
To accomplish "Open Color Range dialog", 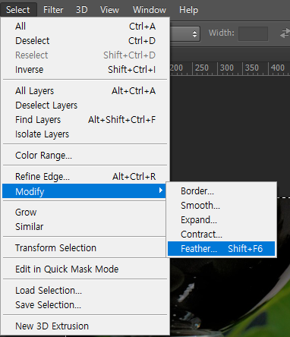I will coord(86,156).
